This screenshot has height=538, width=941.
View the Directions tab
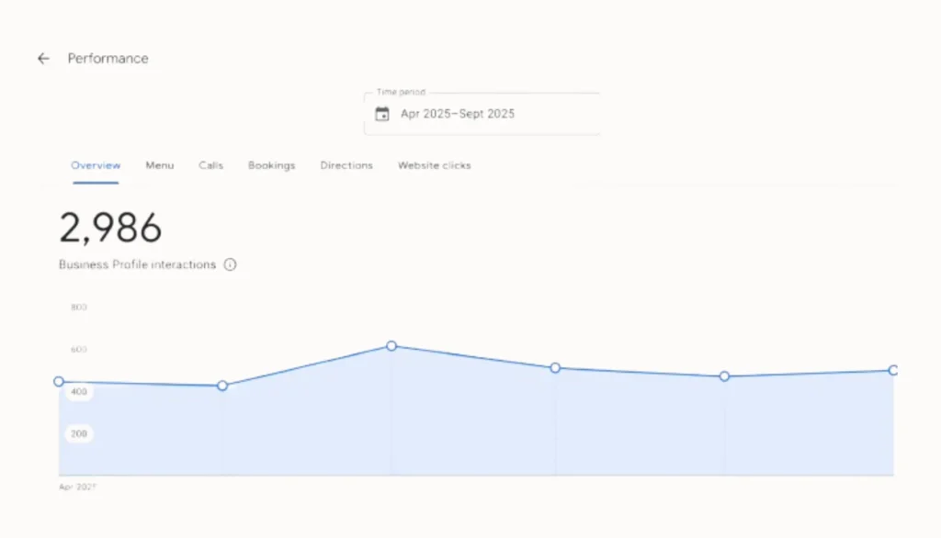click(346, 165)
